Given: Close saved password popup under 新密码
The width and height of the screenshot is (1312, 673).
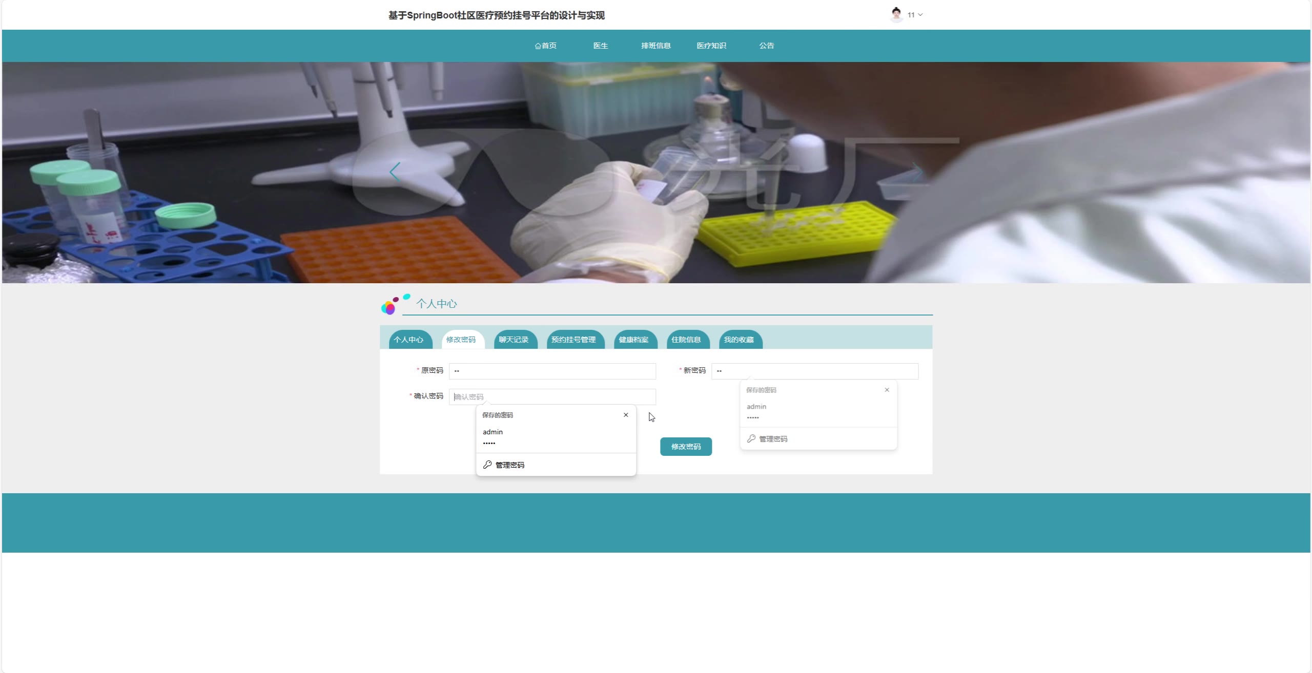Looking at the screenshot, I should coord(887,390).
